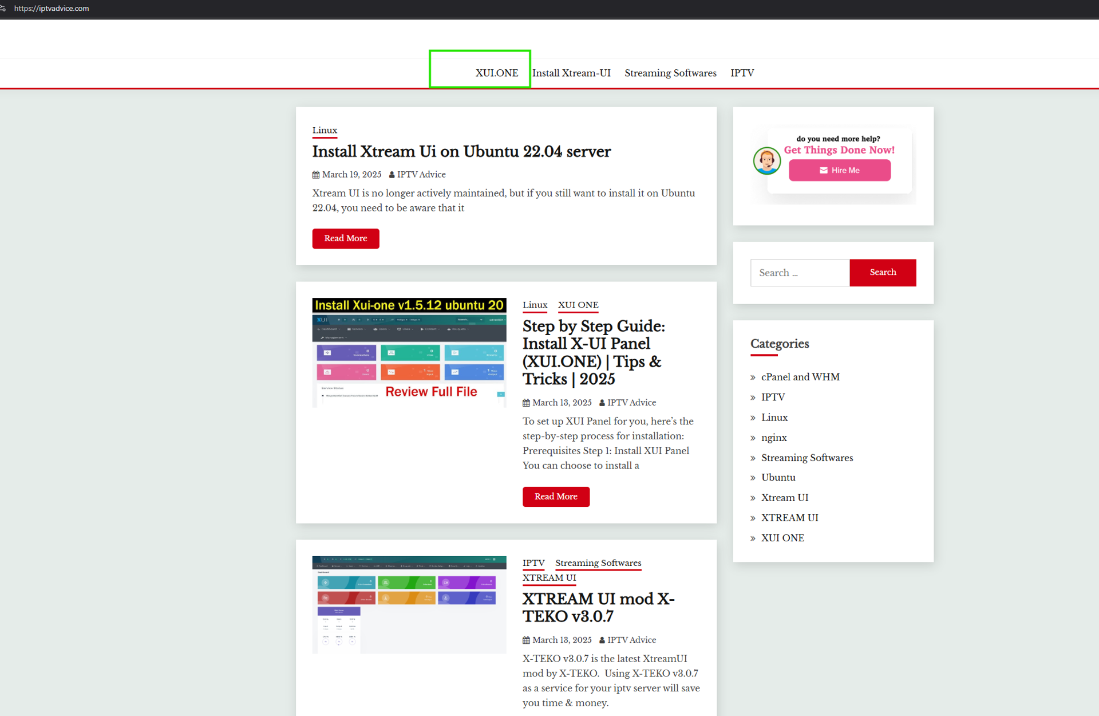Focus the Search input field
This screenshot has height=716, width=1099.
pos(800,273)
